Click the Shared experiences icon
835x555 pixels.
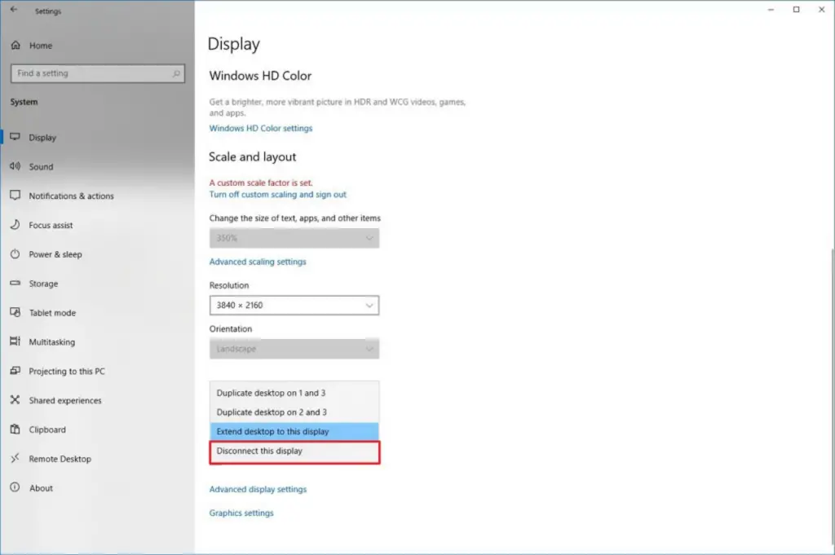click(15, 399)
